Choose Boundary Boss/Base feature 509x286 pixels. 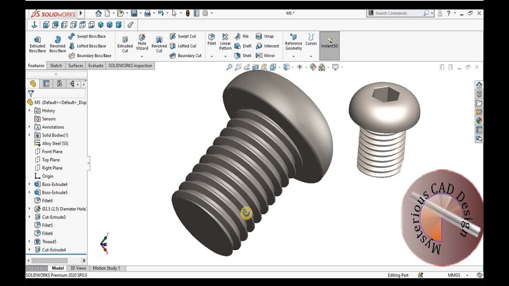90,56
